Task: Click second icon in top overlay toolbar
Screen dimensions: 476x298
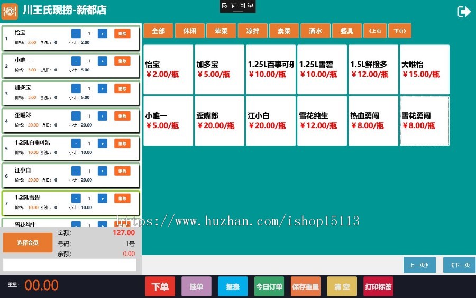Action: click(233, 5)
